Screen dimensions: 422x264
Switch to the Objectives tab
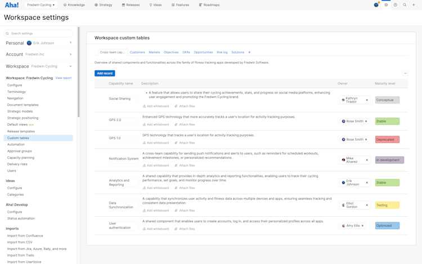tap(171, 52)
